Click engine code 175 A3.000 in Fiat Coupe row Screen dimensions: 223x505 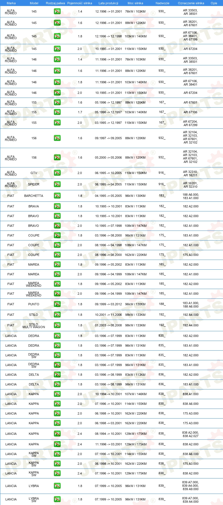click(x=190, y=255)
